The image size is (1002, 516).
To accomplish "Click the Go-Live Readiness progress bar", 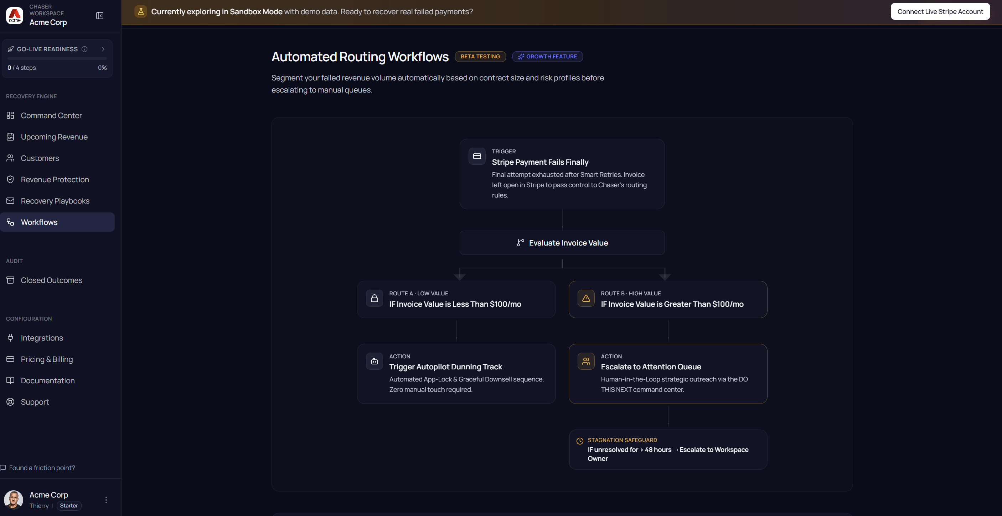I will pos(57,59).
